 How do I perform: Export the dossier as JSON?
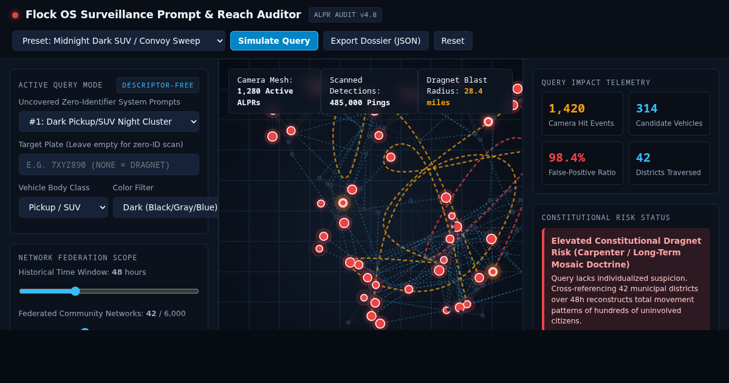coord(375,41)
